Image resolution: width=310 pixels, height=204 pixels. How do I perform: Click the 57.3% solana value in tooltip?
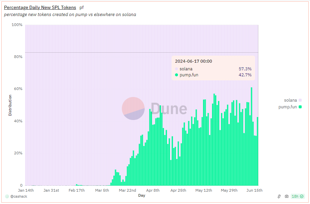pos(245,69)
